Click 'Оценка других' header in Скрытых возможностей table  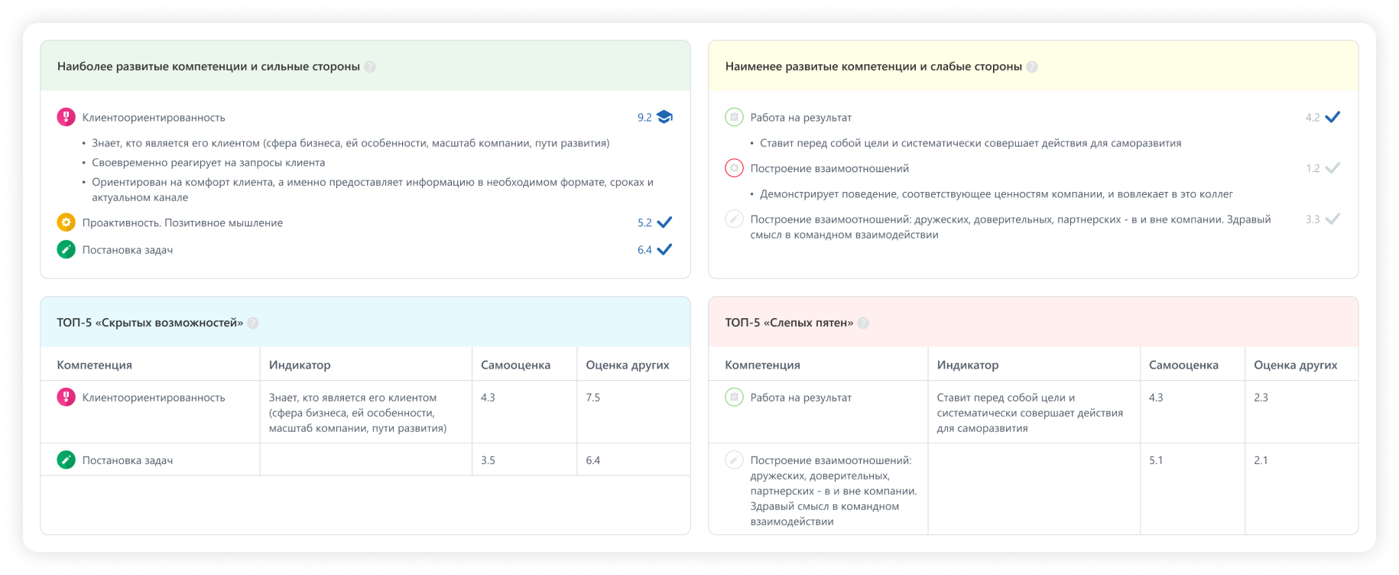point(628,365)
